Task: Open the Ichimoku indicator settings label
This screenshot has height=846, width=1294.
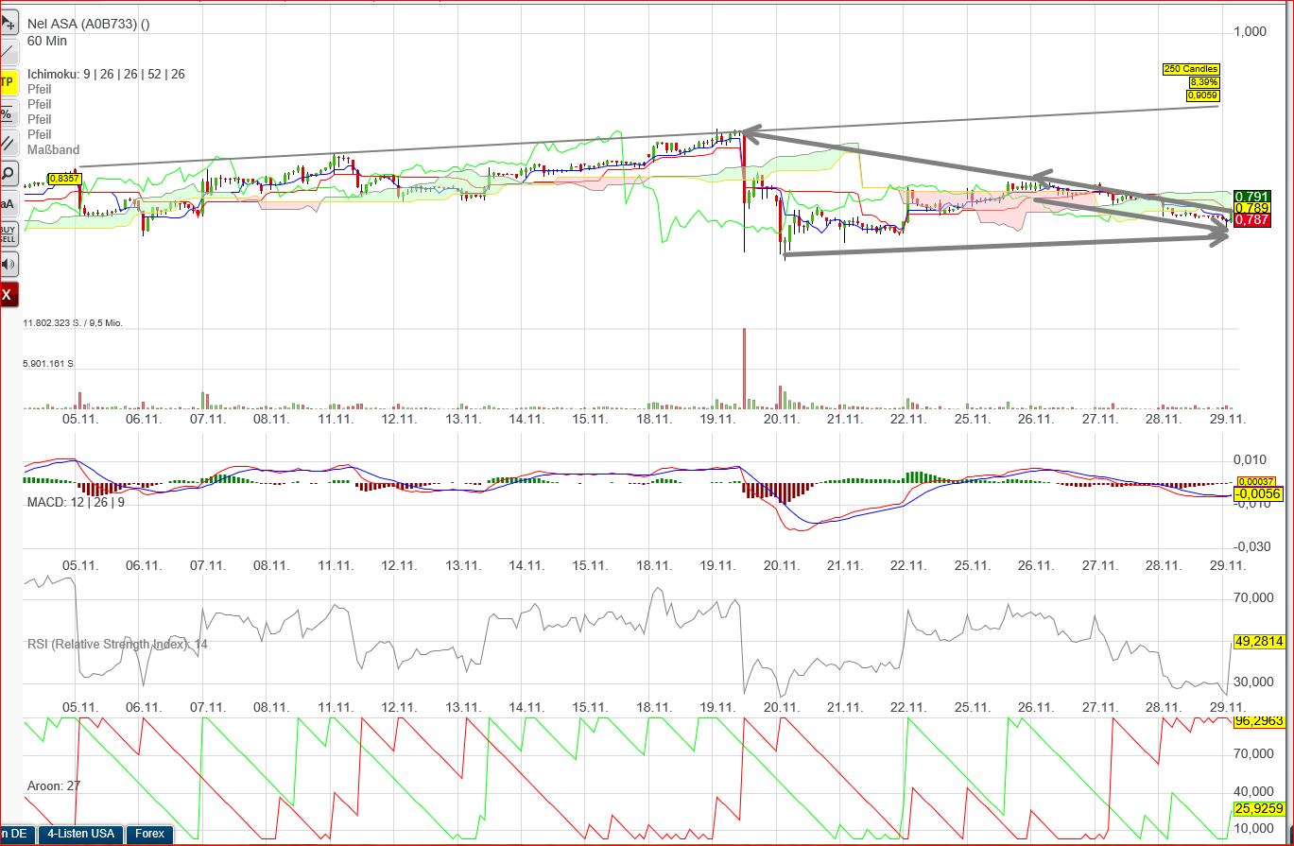Action: [106, 74]
